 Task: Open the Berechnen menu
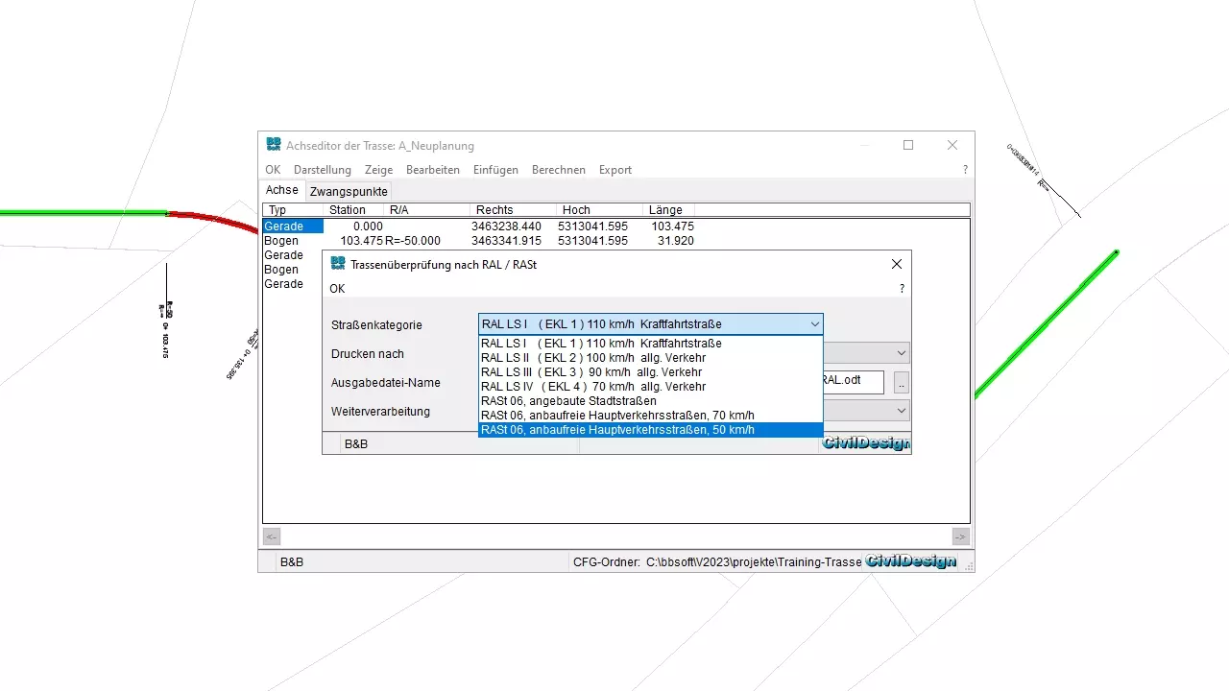click(559, 170)
